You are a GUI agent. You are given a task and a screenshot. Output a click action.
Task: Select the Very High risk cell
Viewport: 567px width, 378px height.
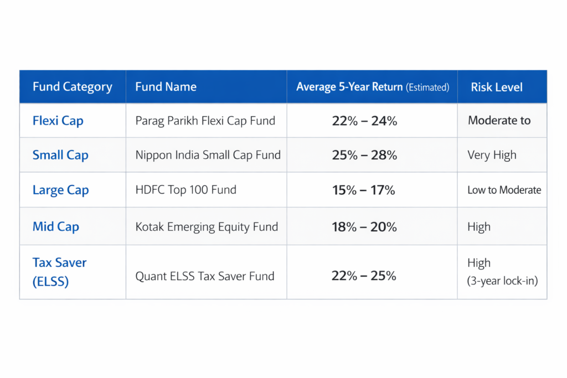coord(492,155)
